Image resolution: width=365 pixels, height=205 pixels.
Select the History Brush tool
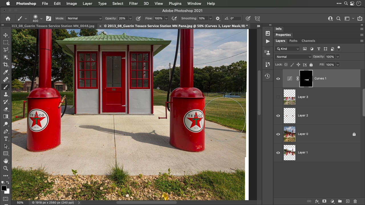coord(5,102)
